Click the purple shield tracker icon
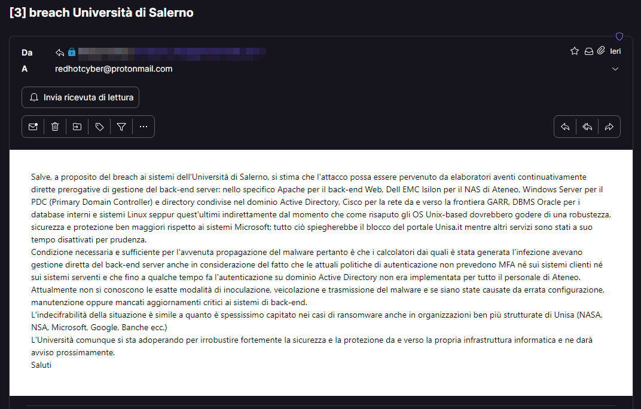Image resolution: width=641 pixels, height=409 pixels. pos(619,36)
